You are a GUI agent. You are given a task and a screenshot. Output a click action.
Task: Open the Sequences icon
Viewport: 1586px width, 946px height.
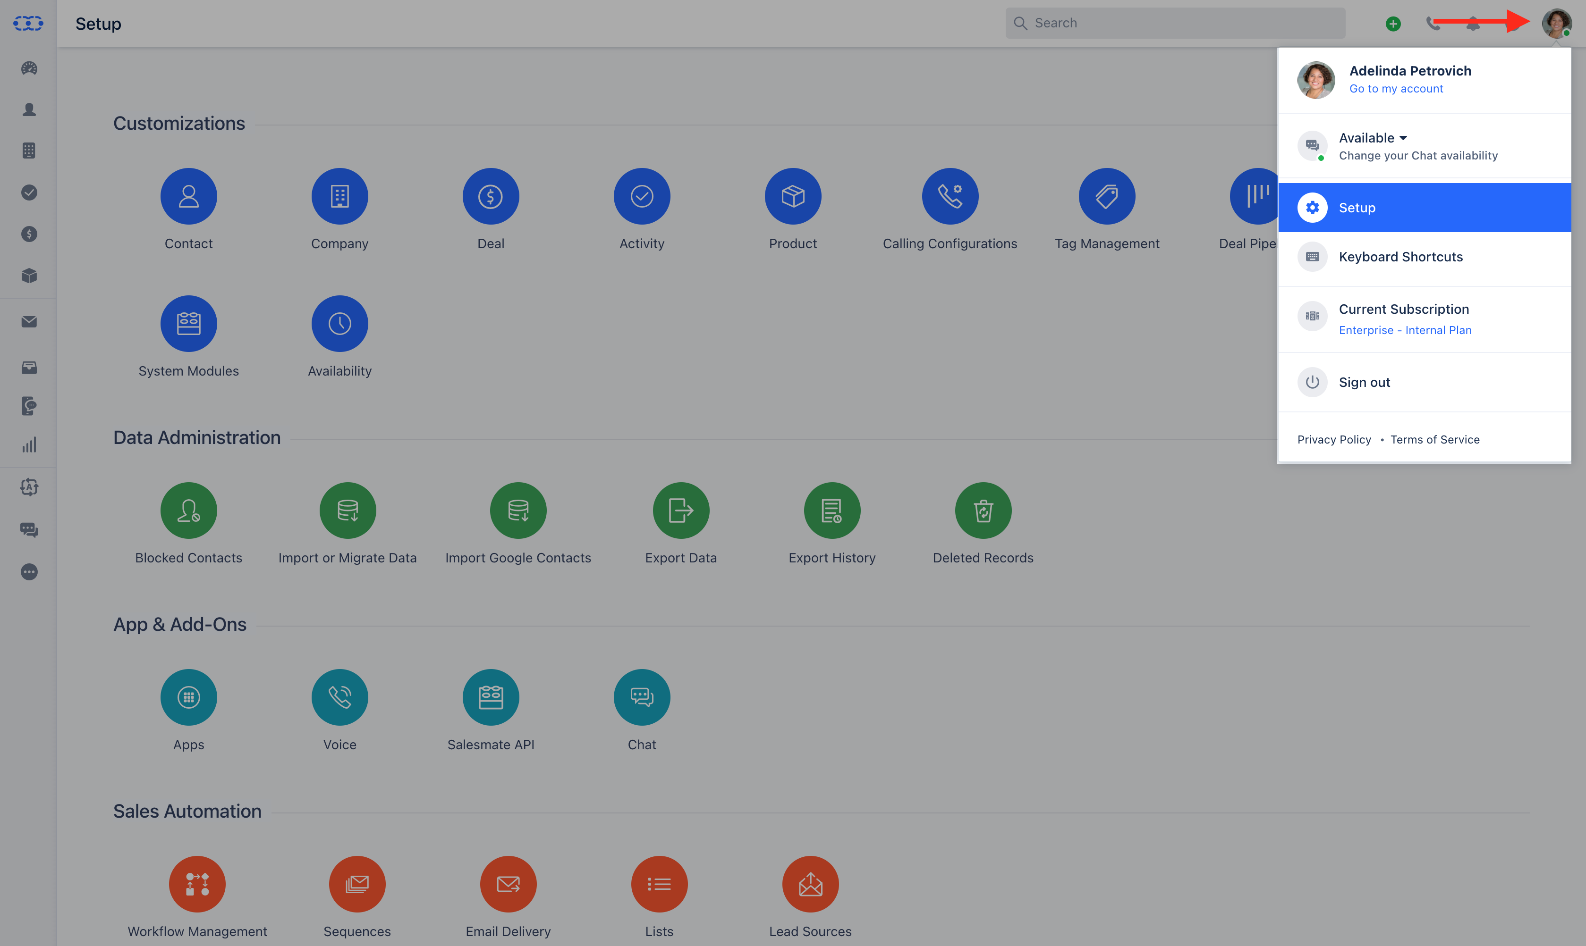point(356,884)
